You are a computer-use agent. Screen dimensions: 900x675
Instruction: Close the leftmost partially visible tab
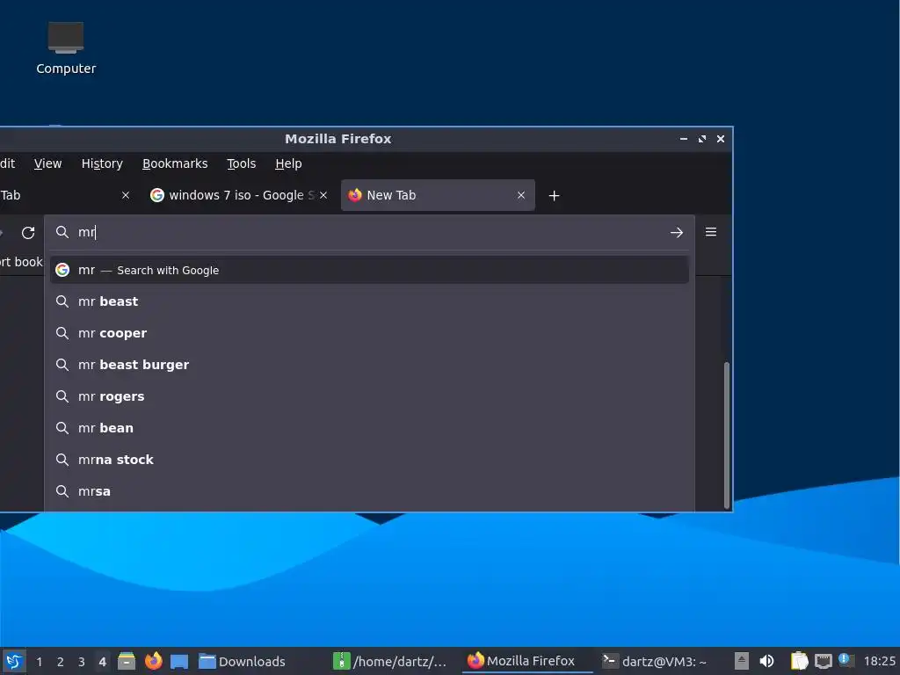(126, 195)
